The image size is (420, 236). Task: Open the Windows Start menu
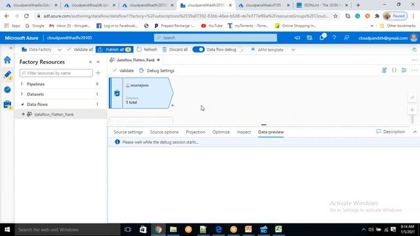click(7, 229)
